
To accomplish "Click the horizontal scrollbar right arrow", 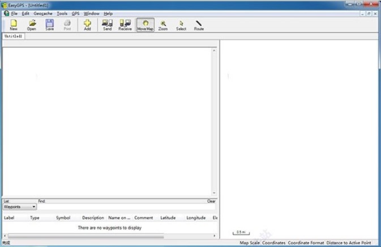I will point(215,236).
